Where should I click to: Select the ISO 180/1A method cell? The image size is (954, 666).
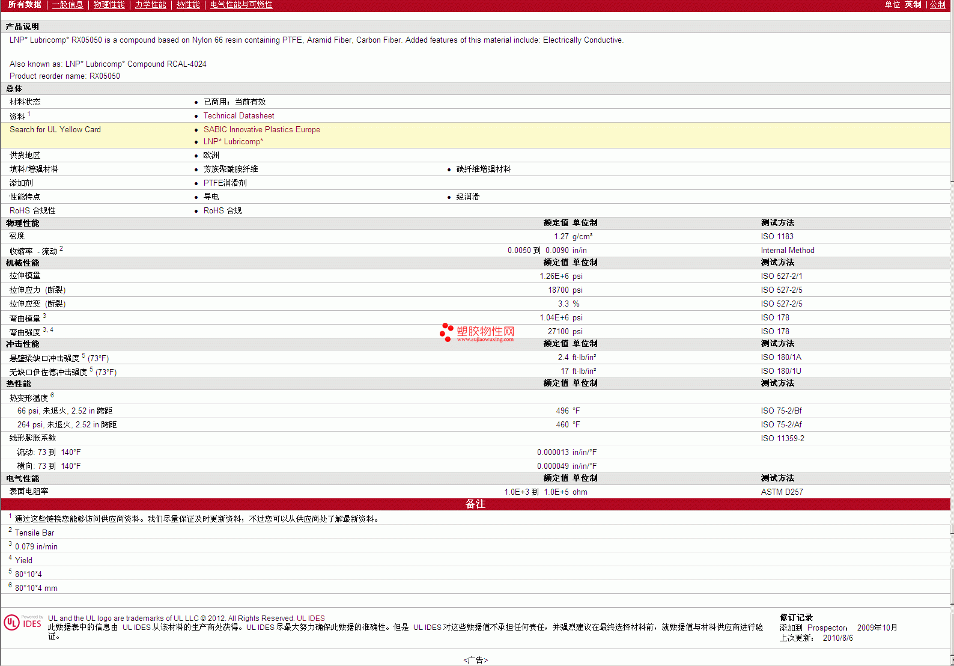[x=781, y=358]
